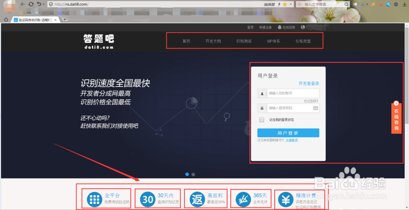Click the undo restore-page arrow icon

coord(39,4)
